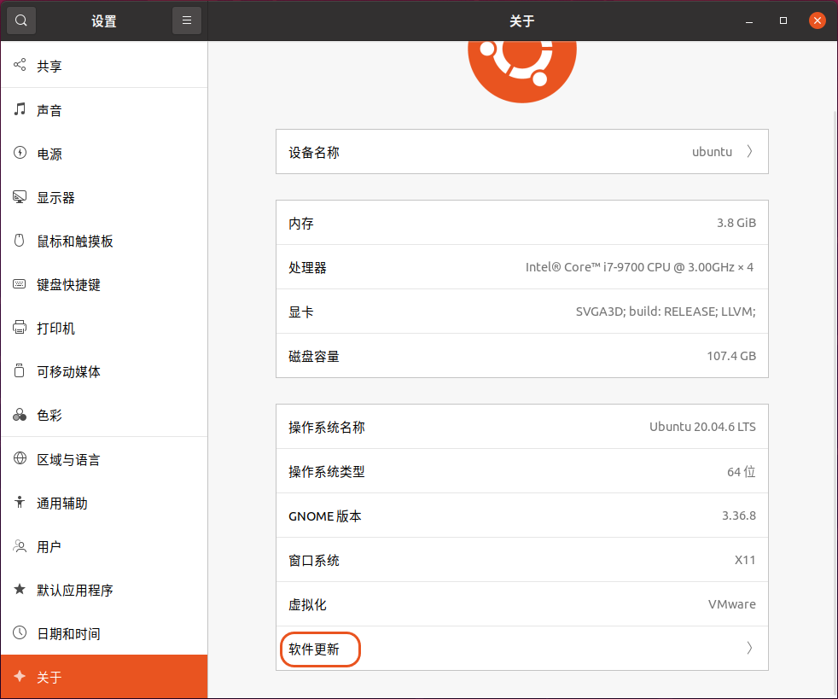Screen dimensions: 838x699
Task: Maximize the settings window
Action: [783, 20]
